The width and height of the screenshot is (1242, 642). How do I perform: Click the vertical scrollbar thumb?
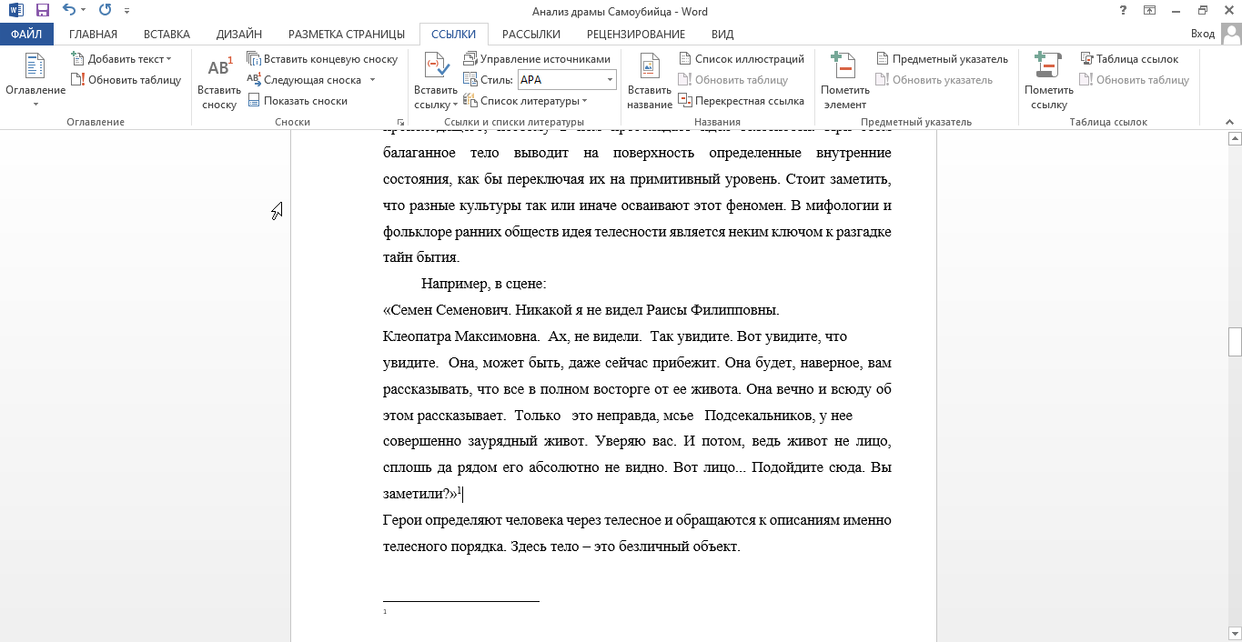click(x=1235, y=341)
